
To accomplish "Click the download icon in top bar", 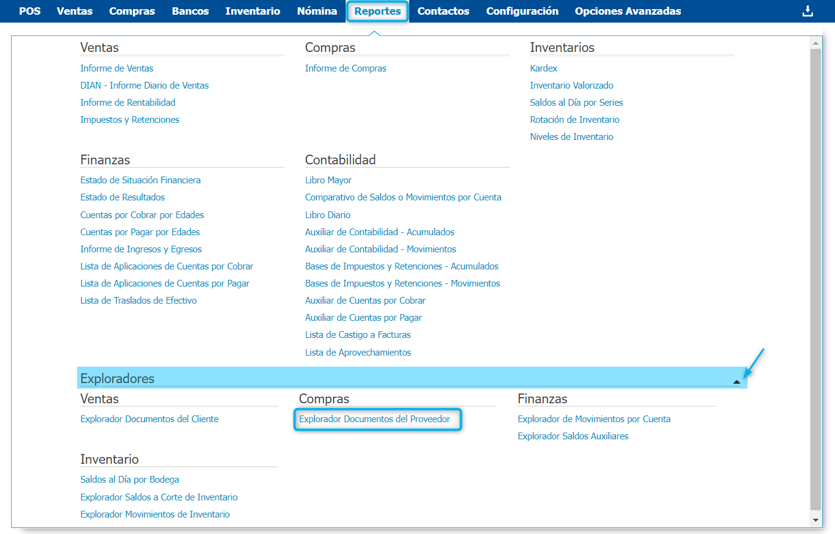I will coord(807,11).
